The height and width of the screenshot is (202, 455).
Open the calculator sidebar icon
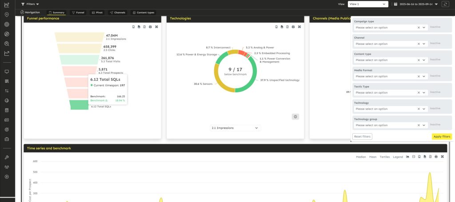point(7,110)
